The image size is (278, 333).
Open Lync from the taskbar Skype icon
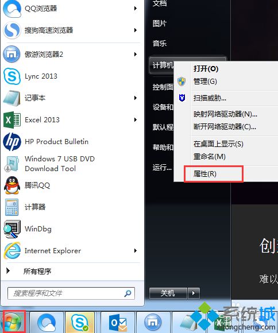point(80,323)
